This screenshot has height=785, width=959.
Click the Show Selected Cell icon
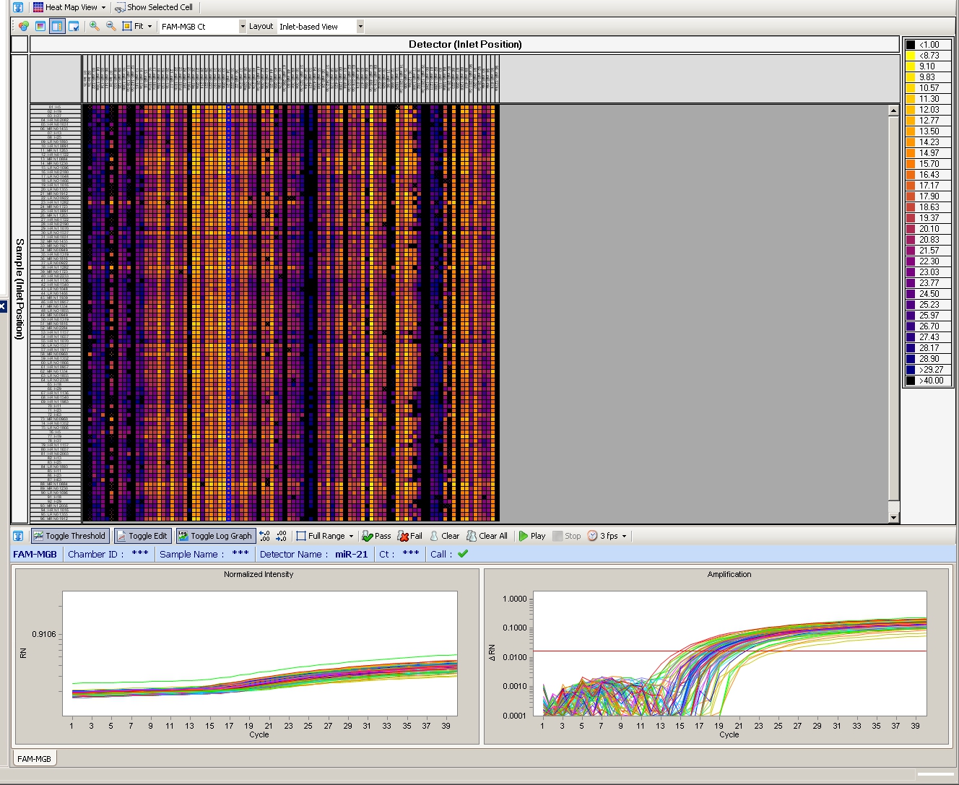point(120,7)
